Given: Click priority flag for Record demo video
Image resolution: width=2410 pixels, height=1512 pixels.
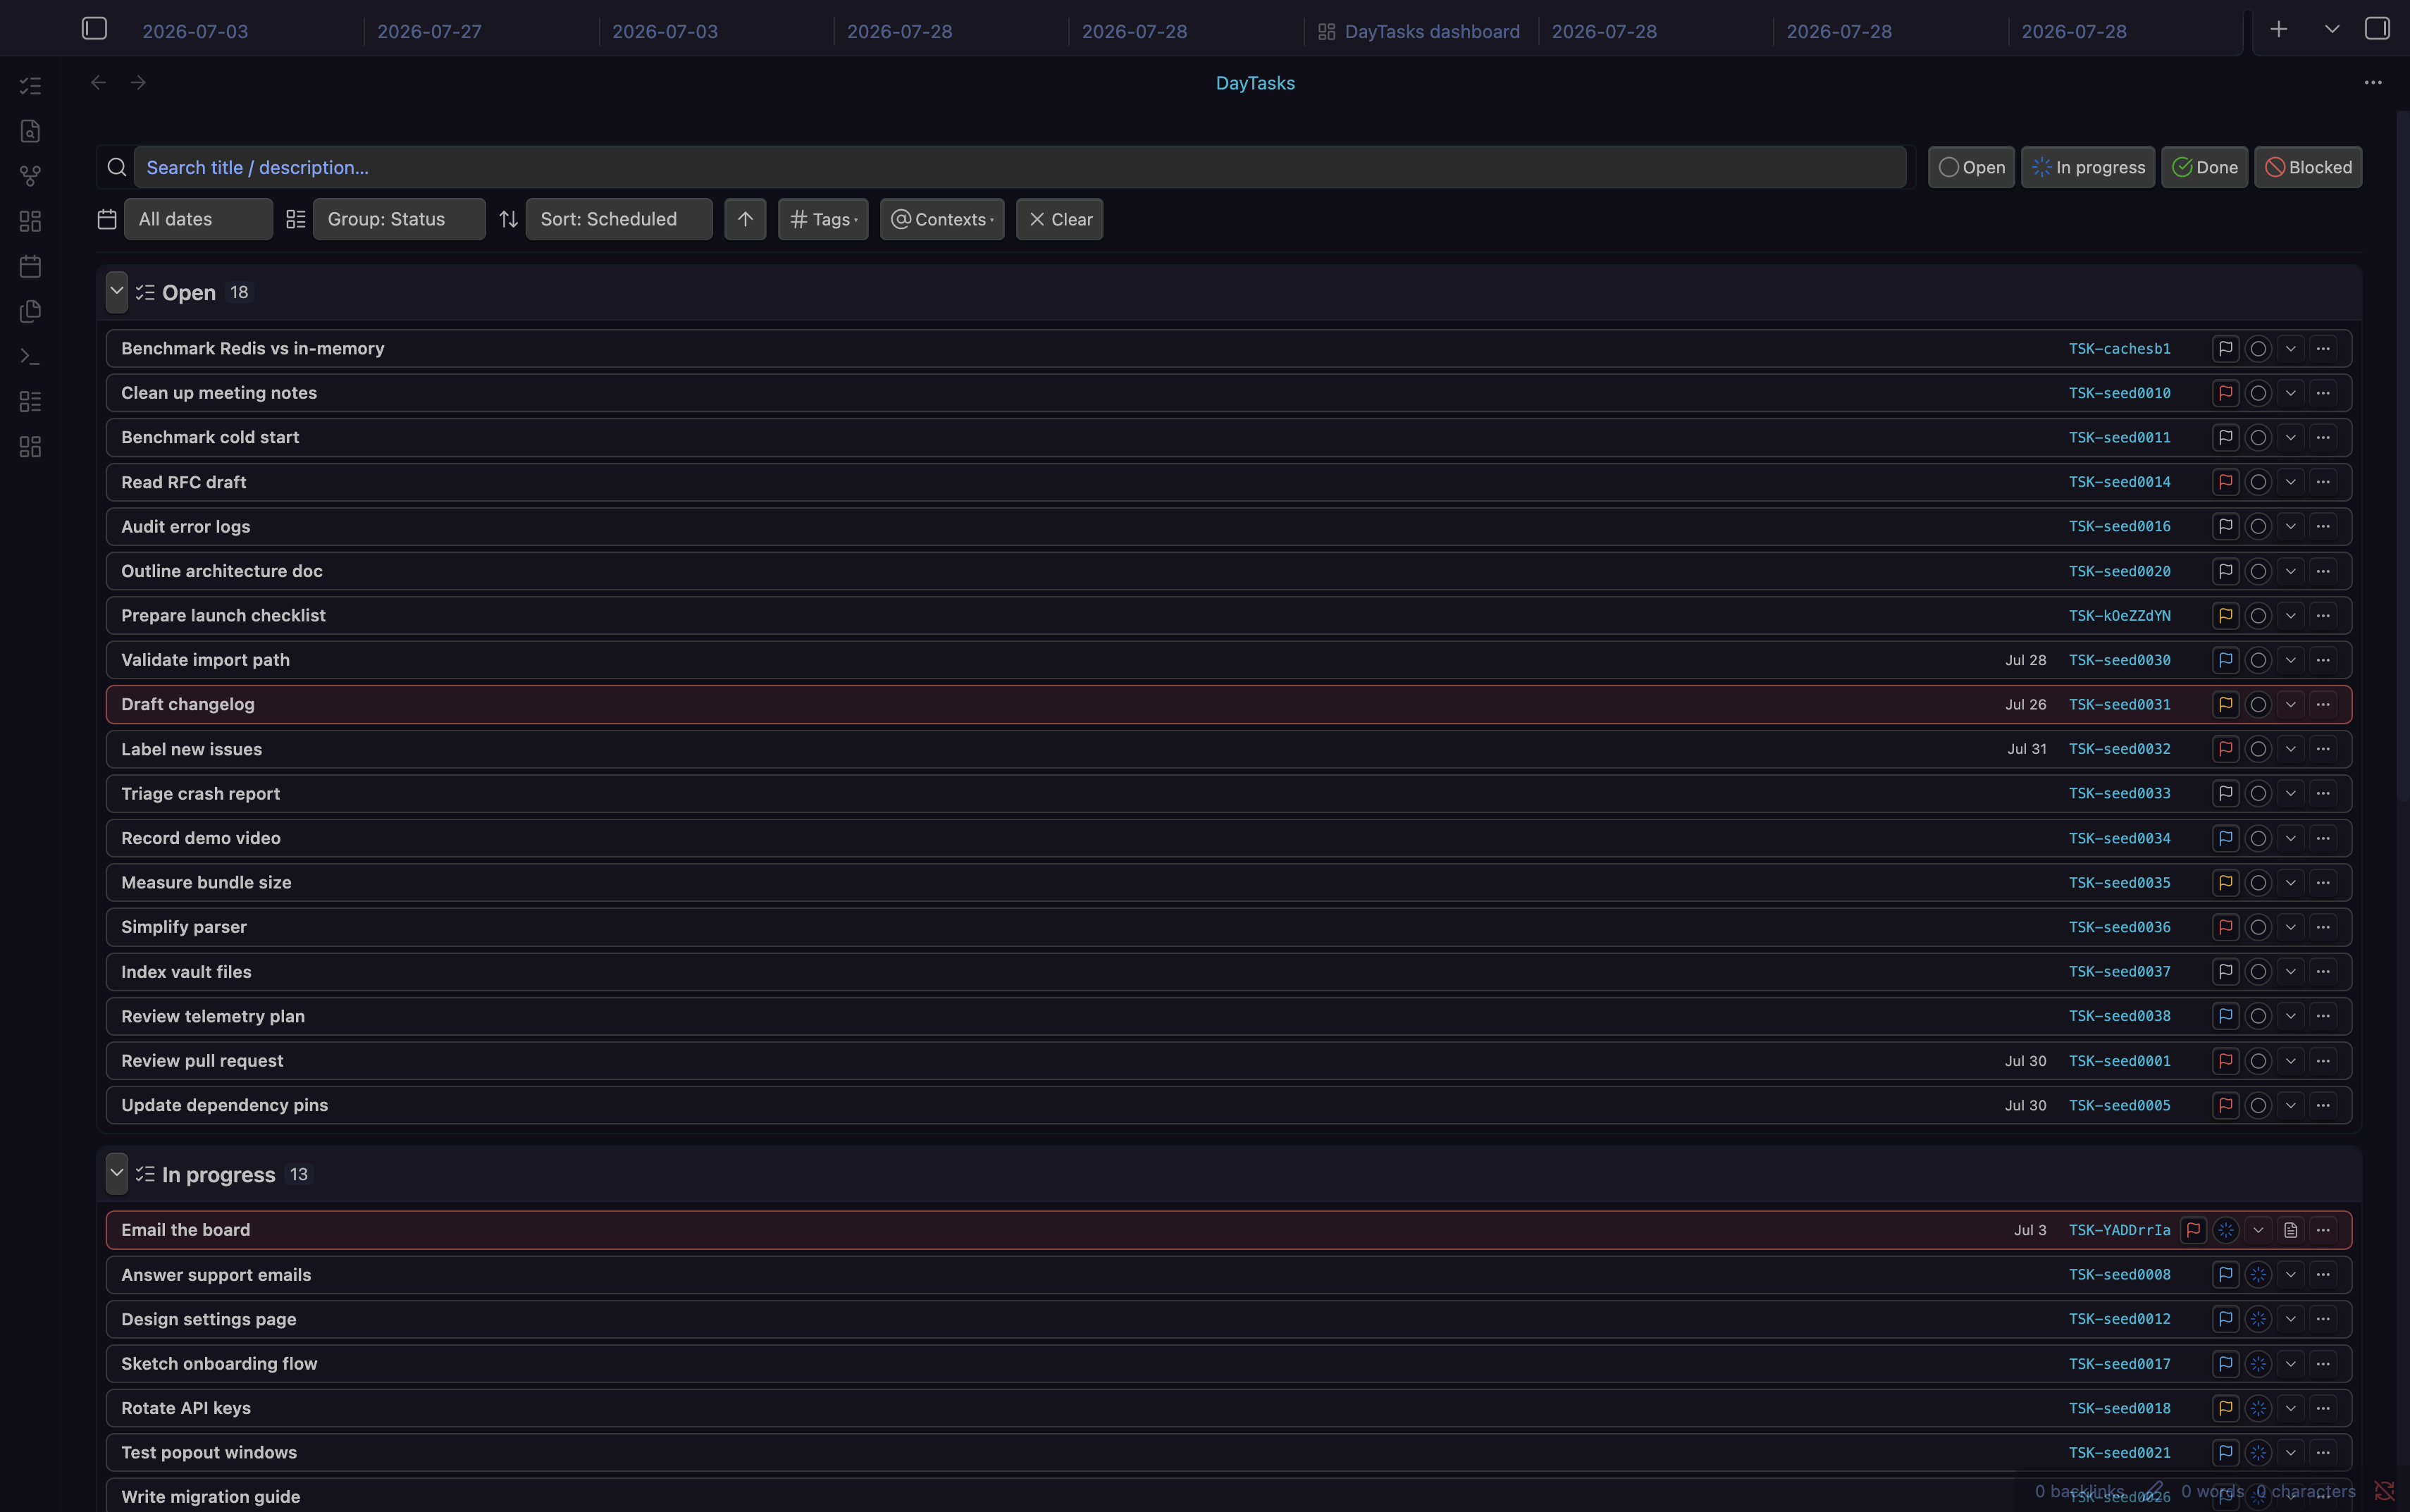Looking at the screenshot, I should [2225, 838].
